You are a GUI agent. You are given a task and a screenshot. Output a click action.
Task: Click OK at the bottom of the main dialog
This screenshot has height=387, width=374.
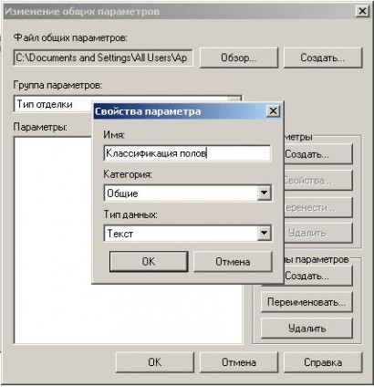click(x=155, y=362)
